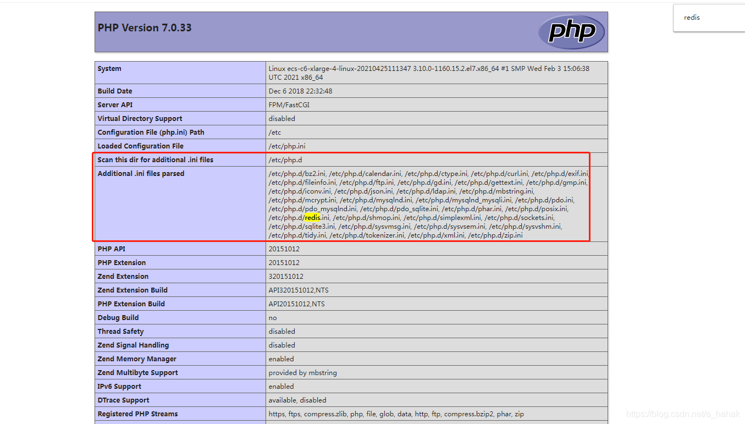Click the PHP logo image

click(571, 32)
